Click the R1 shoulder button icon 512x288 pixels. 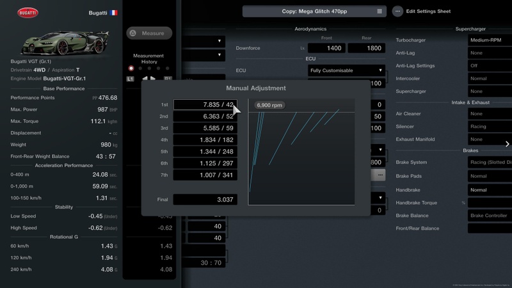[168, 79]
